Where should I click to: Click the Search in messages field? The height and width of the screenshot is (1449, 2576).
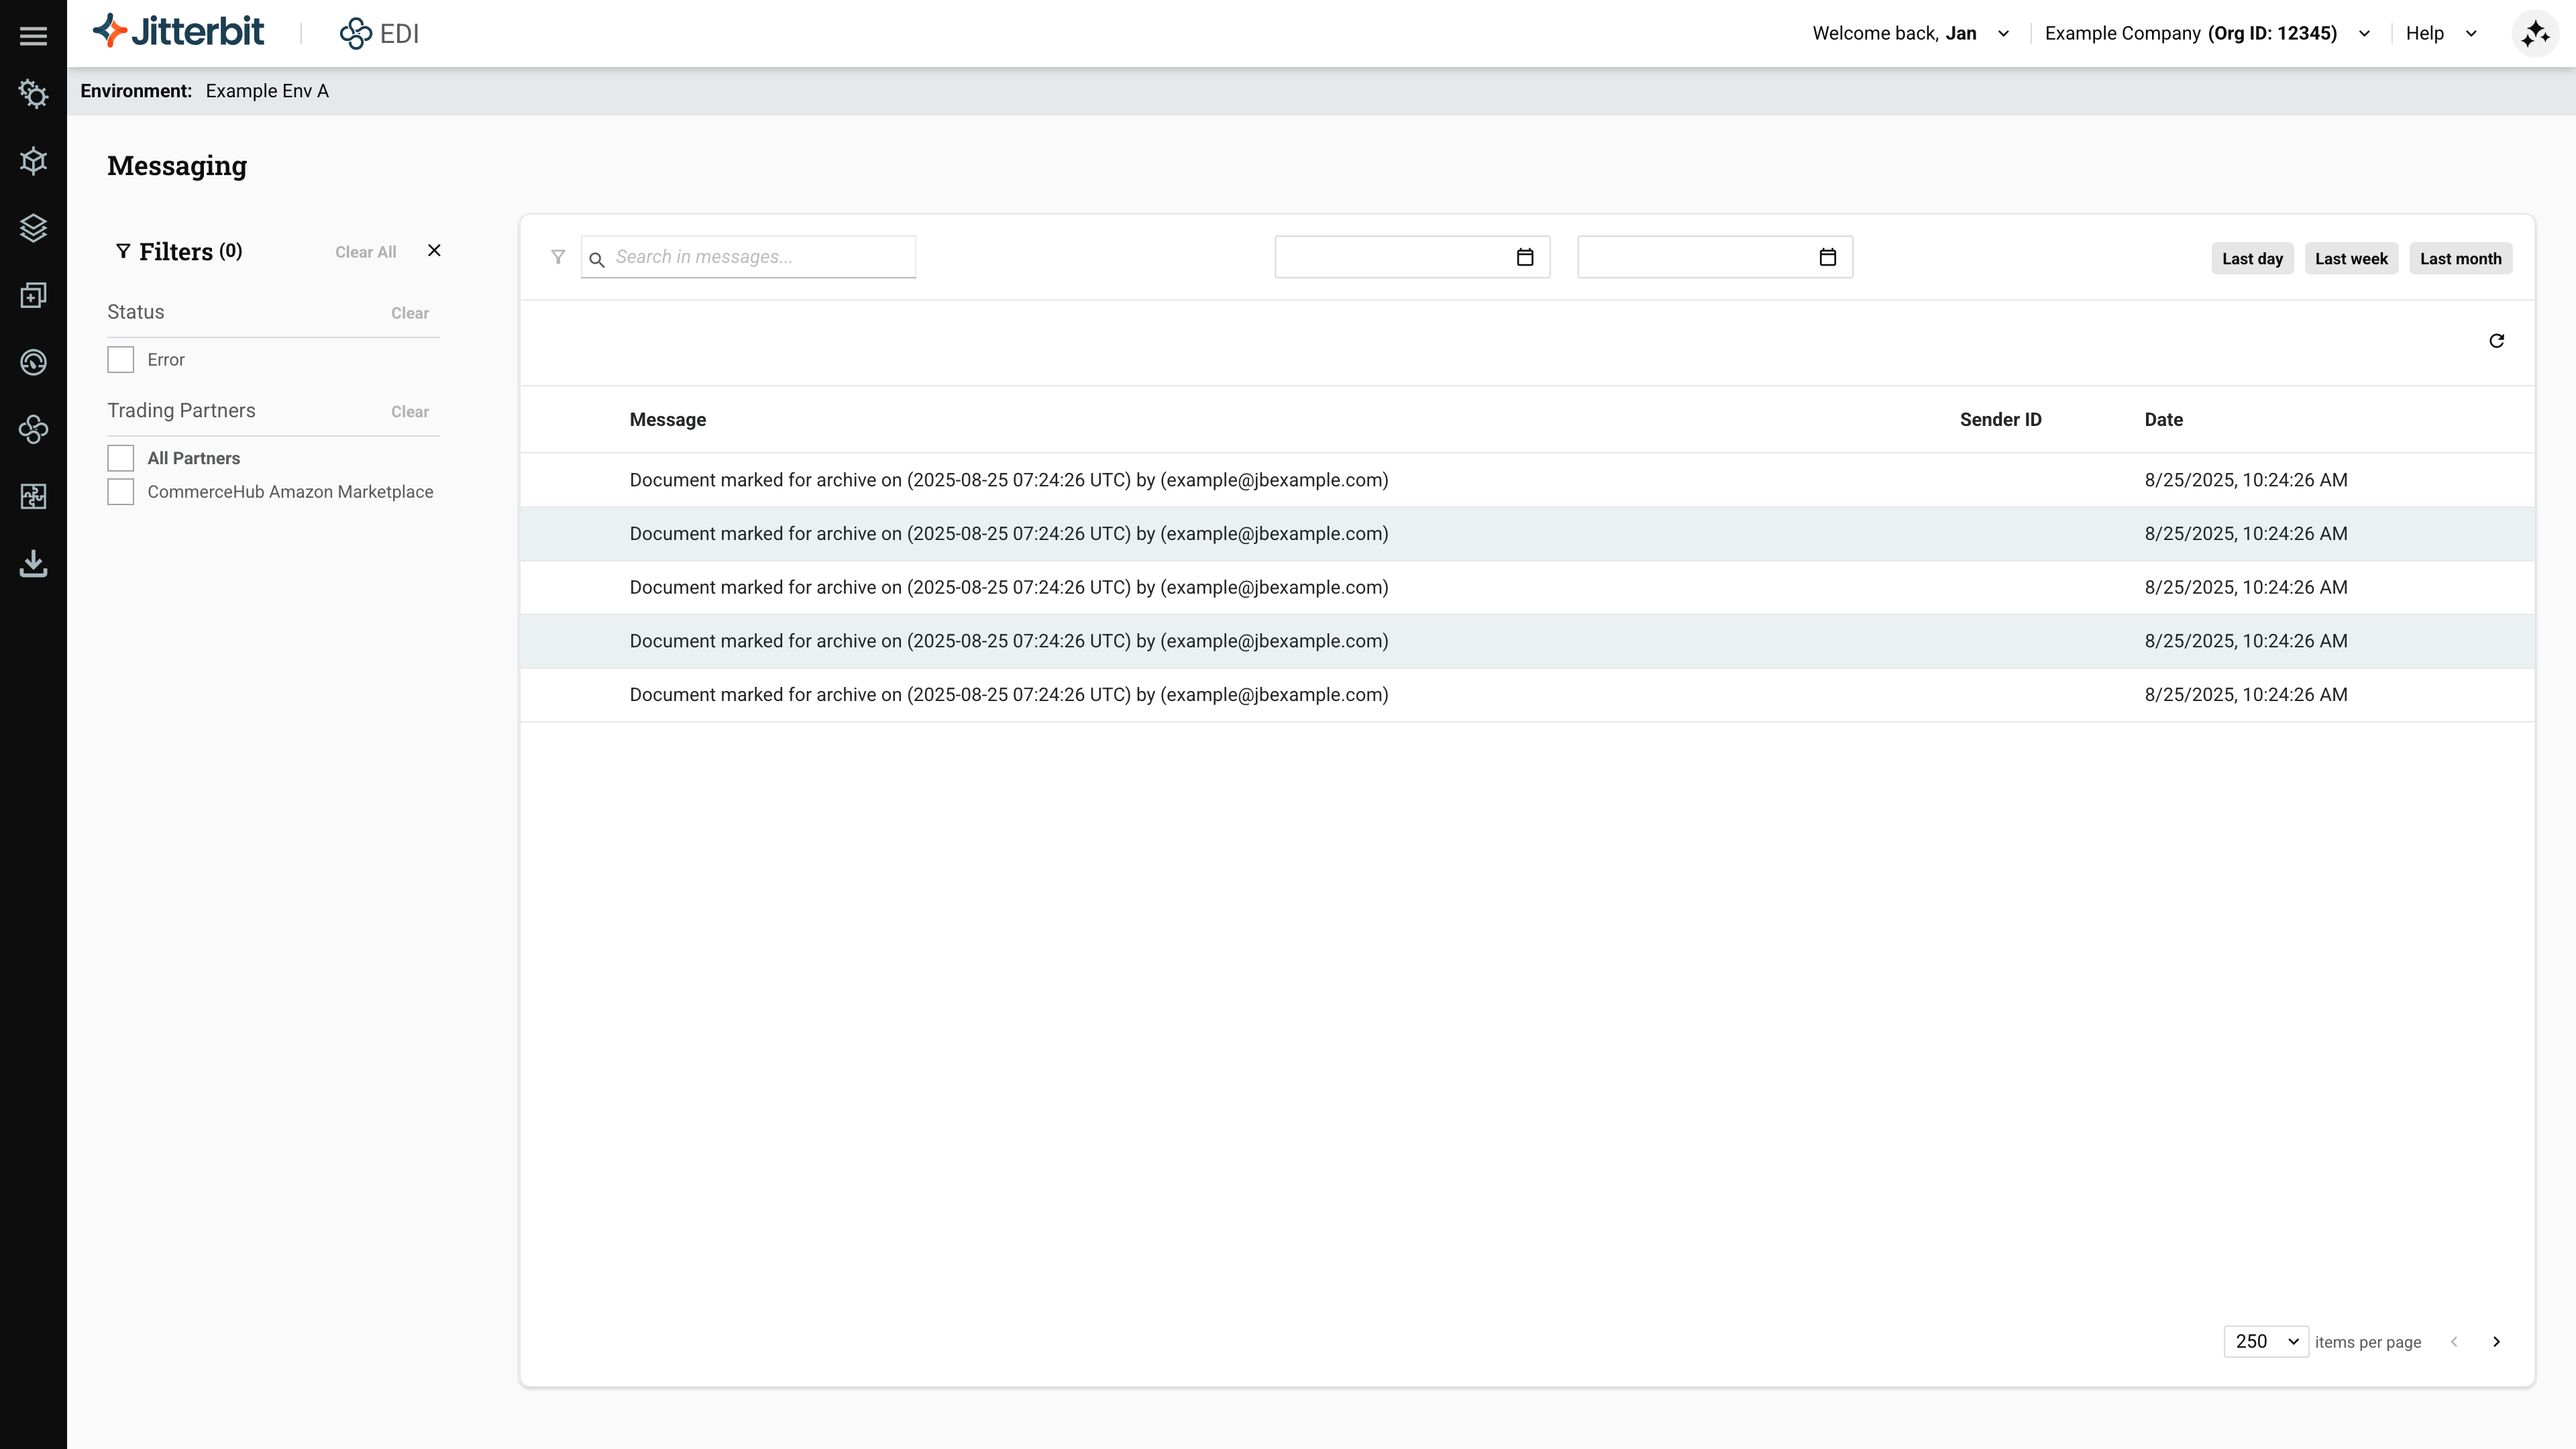(760, 257)
